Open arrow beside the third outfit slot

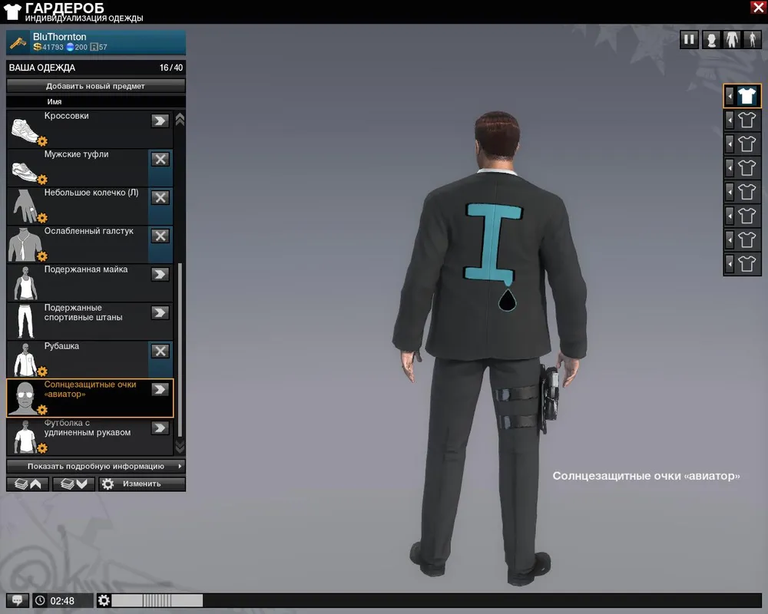point(730,144)
